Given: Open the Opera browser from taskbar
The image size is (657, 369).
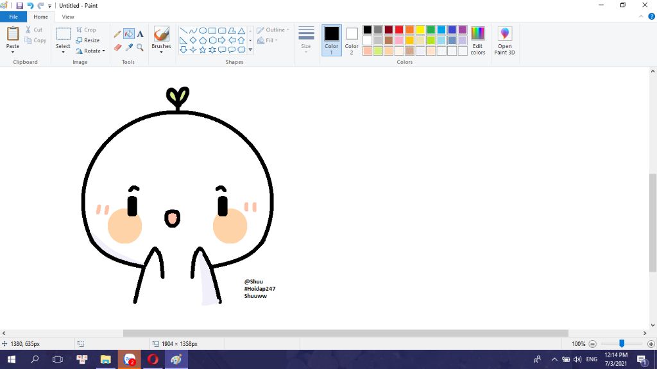Looking at the screenshot, I should coord(153,359).
